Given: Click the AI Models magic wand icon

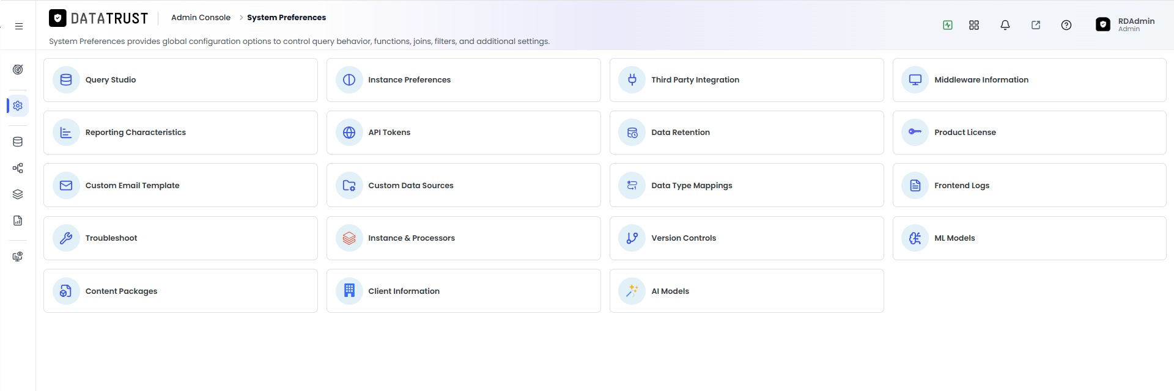Looking at the screenshot, I should [632, 291].
